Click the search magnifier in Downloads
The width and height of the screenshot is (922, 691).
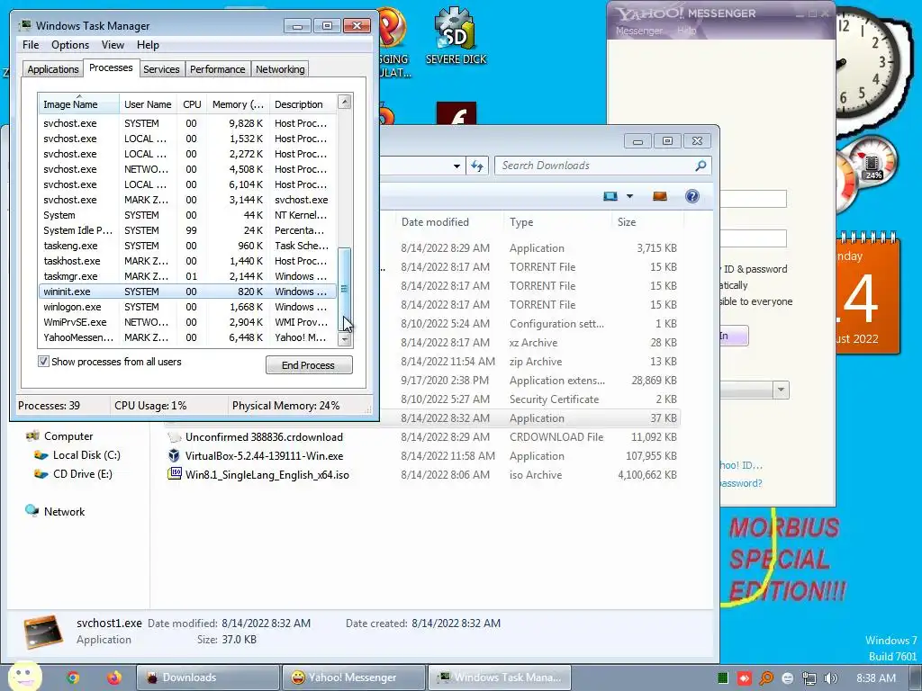coord(701,166)
